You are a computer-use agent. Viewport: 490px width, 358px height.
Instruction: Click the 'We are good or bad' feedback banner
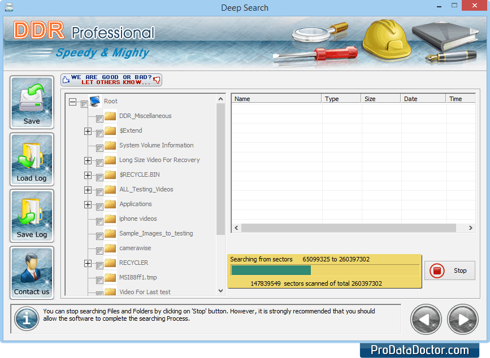click(111, 80)
